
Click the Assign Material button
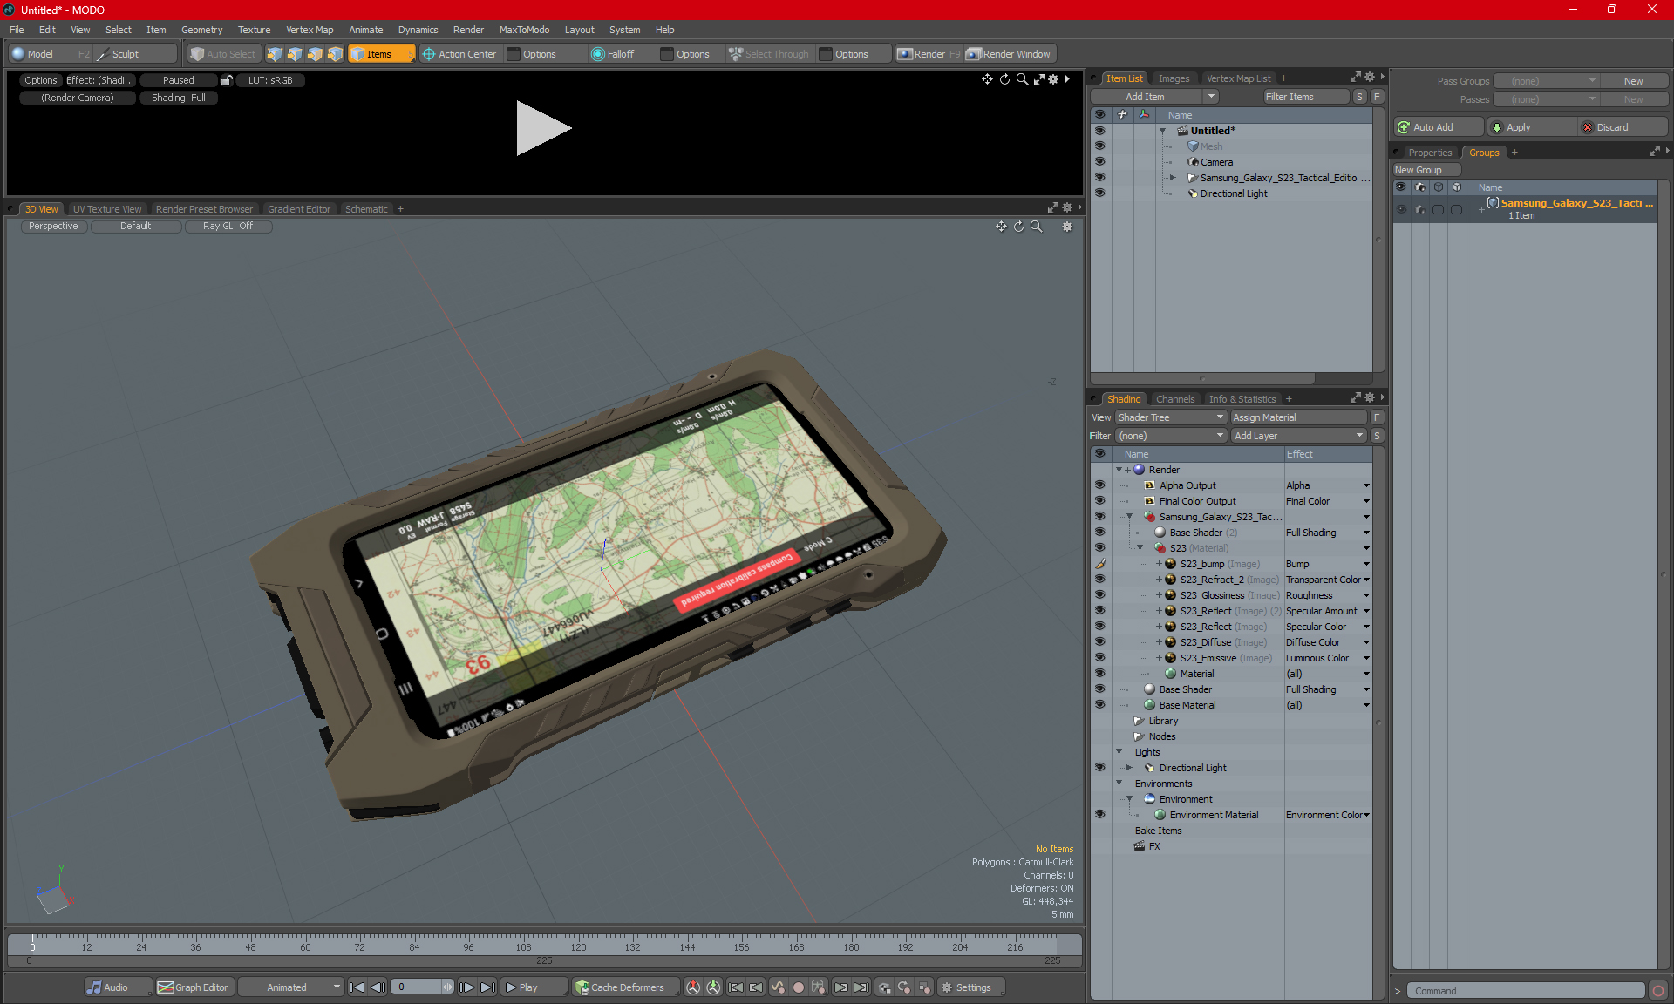click(1298, 417)
